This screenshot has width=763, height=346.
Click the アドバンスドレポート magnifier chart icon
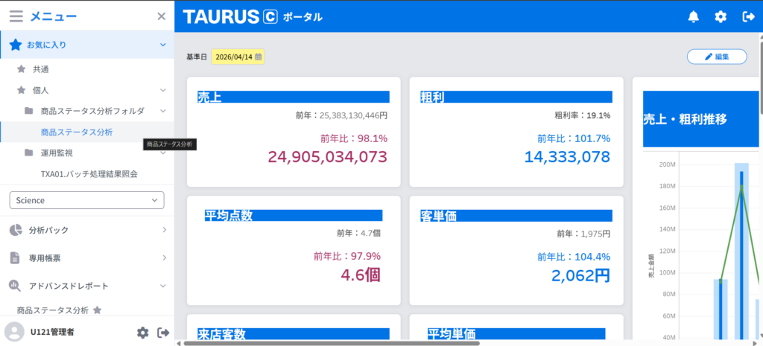[15, 286]
